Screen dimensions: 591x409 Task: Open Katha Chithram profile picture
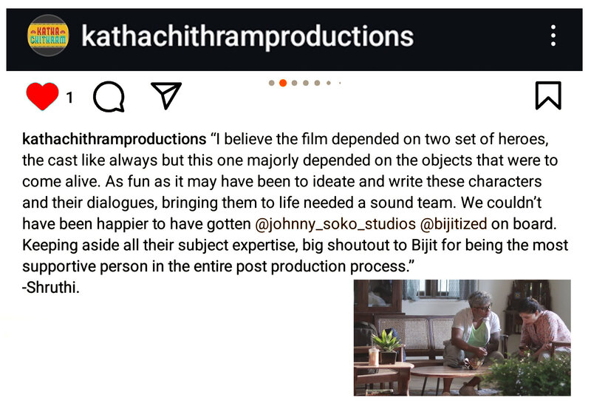(x=48, y=36)
